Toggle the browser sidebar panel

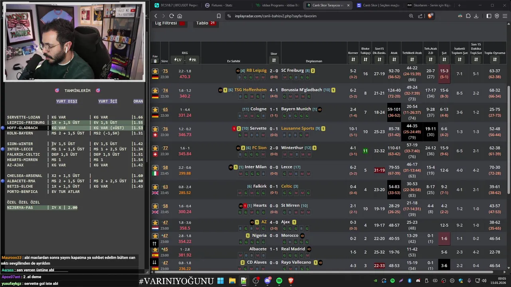pyautogui.click(x=489, y=16)
